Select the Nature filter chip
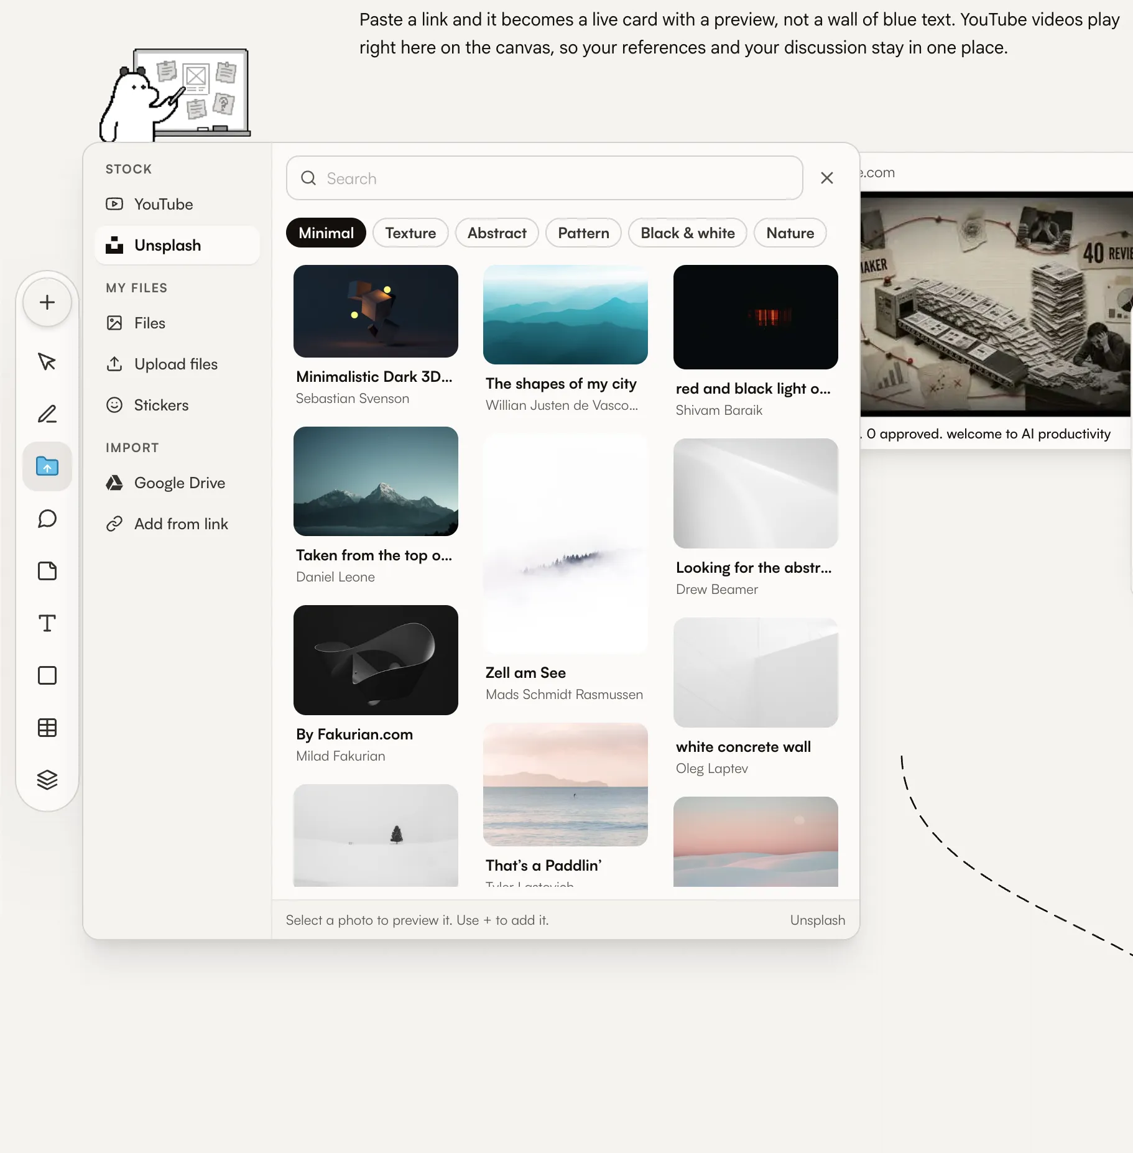The width and height of the screenshot is (1133, 1153). [x=790, y=233]
